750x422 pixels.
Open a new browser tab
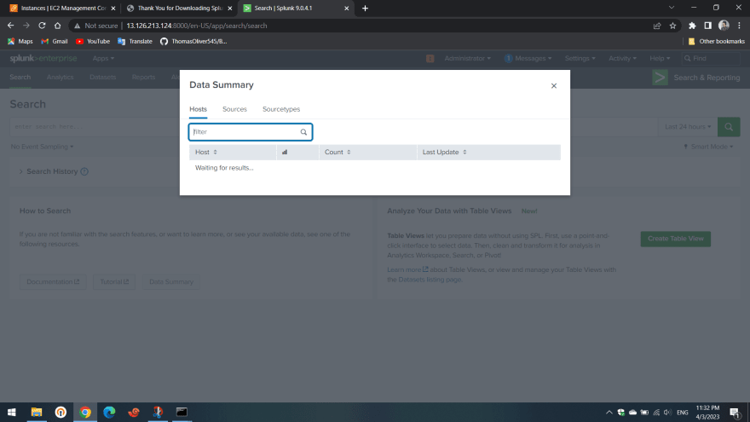pyautogui.click(x=365, y=9)
